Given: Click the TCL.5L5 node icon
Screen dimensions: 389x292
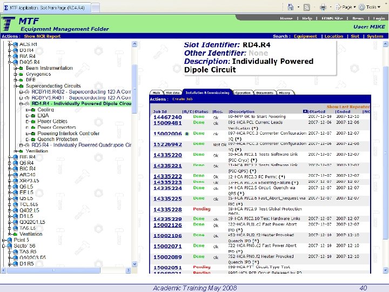Looking at the screenshot, I should (15, 204).
